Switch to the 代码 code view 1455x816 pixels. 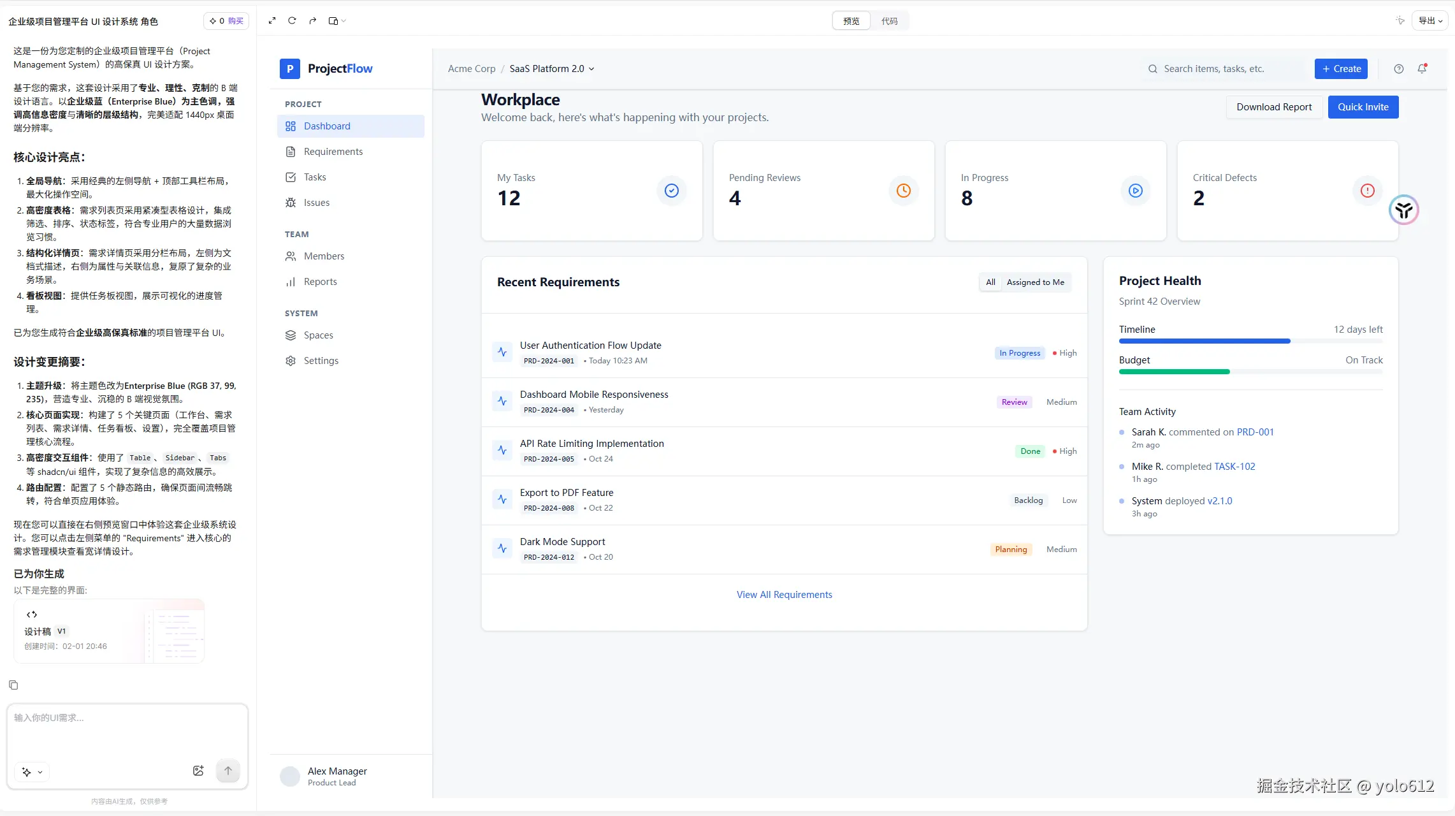[889, 21]
